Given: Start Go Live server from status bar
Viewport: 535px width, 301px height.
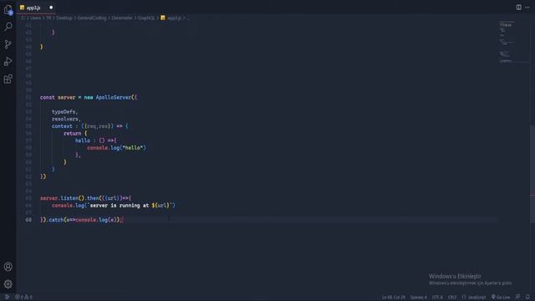Looking at the screenshot, I should [x=501, y=298].
